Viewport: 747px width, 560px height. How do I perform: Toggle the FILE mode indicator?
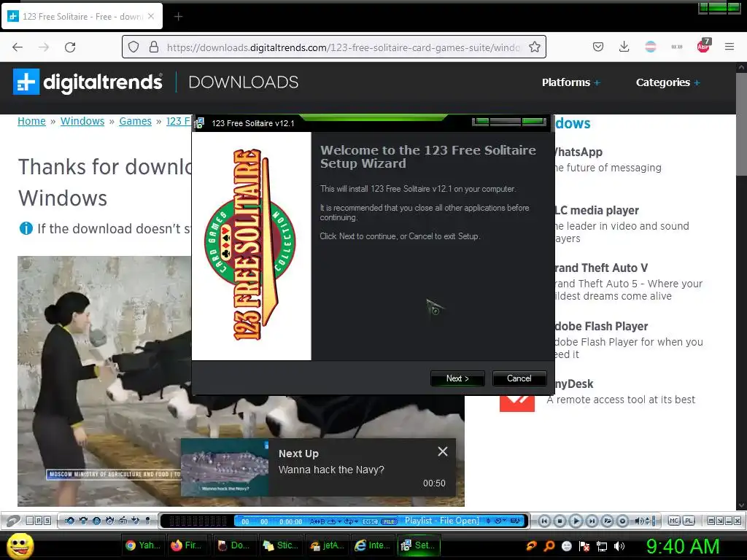(x=390, y=521)
